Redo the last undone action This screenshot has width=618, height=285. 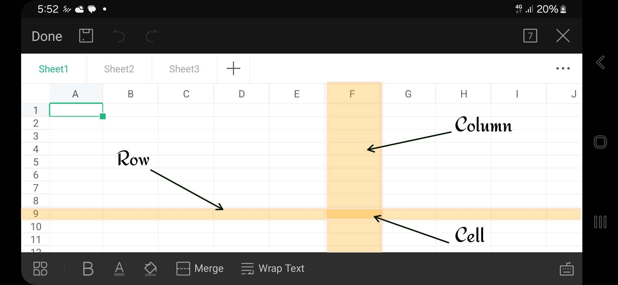click(x=152, y=36)
